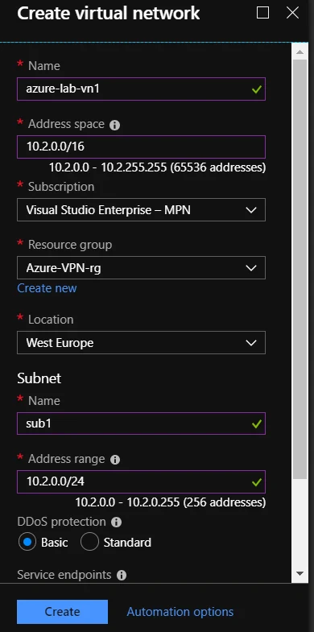Click the Address space input 10.2.0.0/16

coord(141,147)
